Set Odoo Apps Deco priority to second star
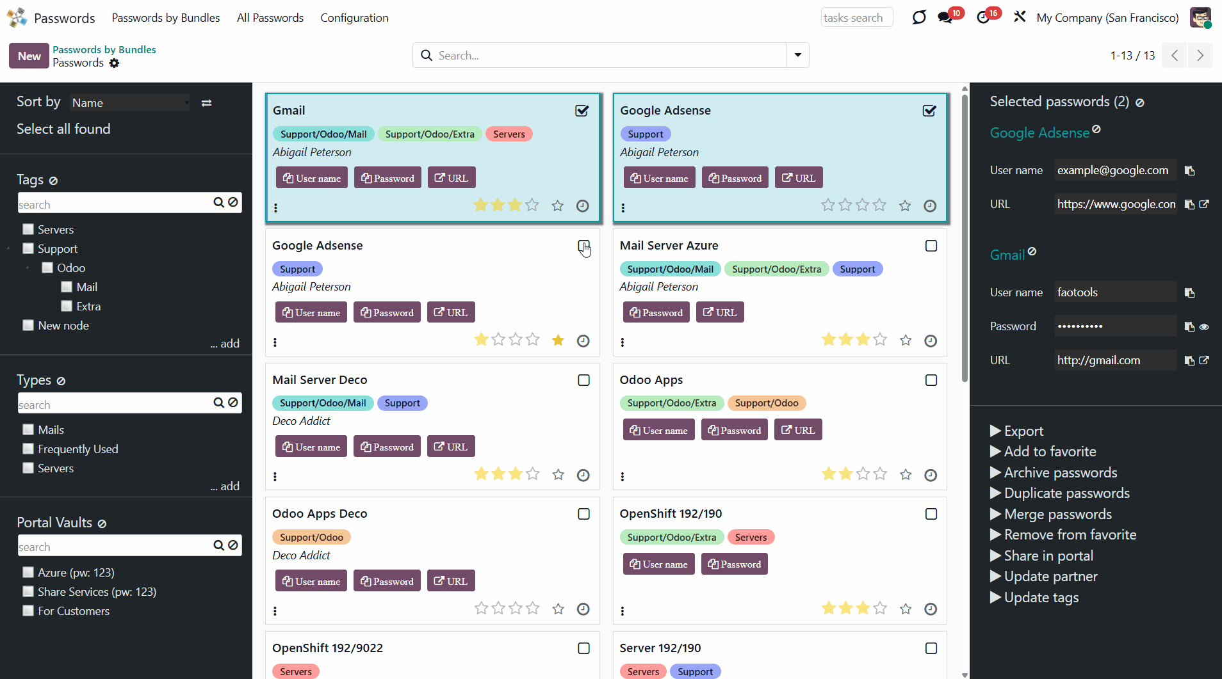 coord(498,608)
